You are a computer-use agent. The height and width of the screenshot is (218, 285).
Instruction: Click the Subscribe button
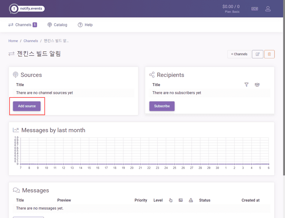(x=162, y=106)
